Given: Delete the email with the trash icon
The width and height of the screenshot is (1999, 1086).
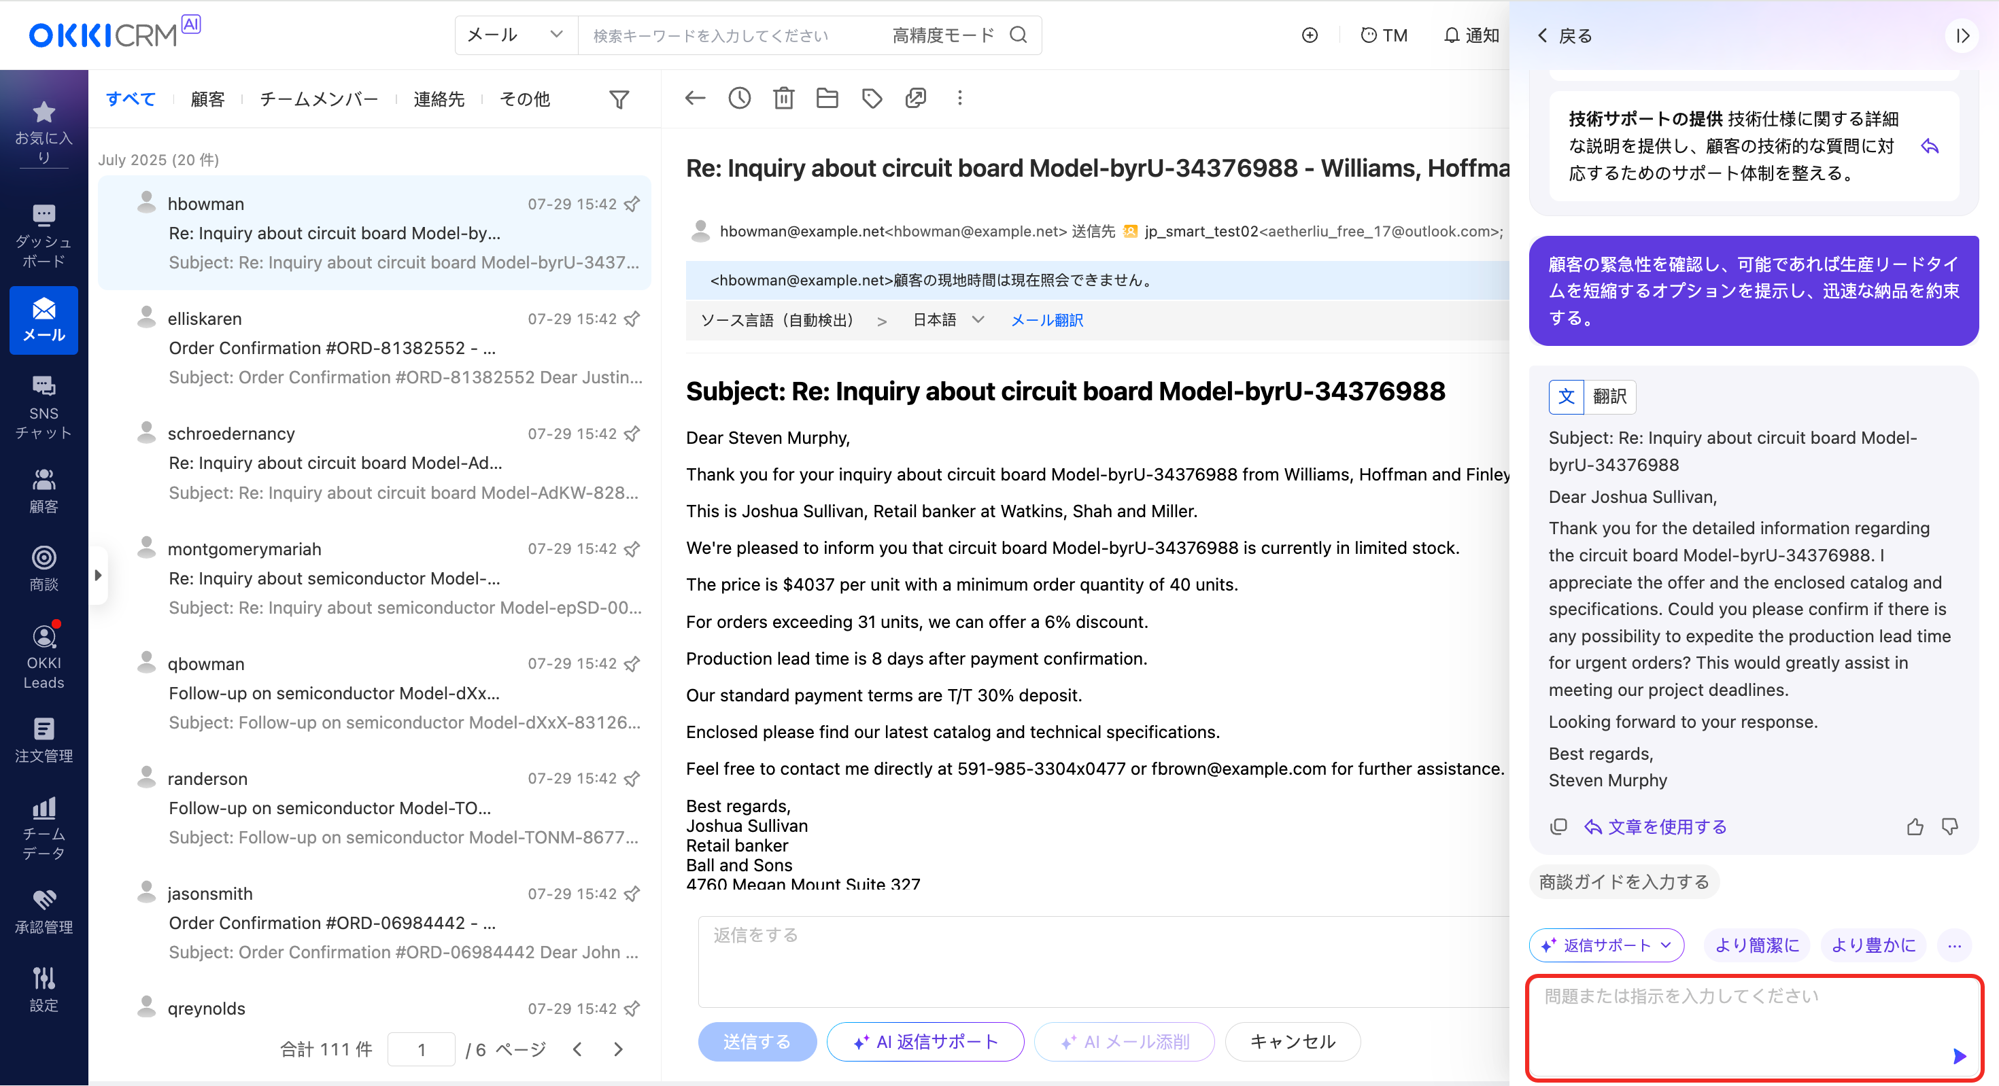Looking at the screenshot, I should tap(784, 98).
